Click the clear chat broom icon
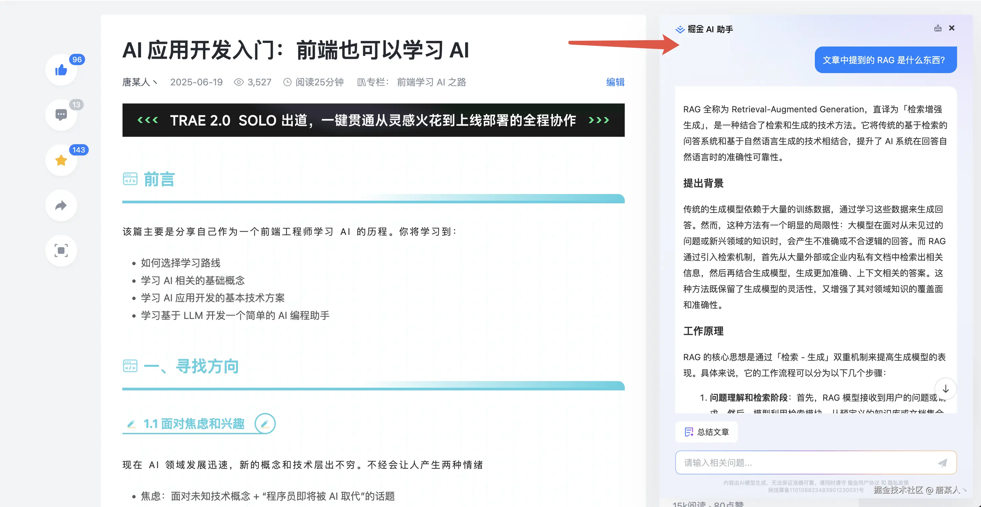This screenshot has width=981, height=507. (x=937, y=28)
